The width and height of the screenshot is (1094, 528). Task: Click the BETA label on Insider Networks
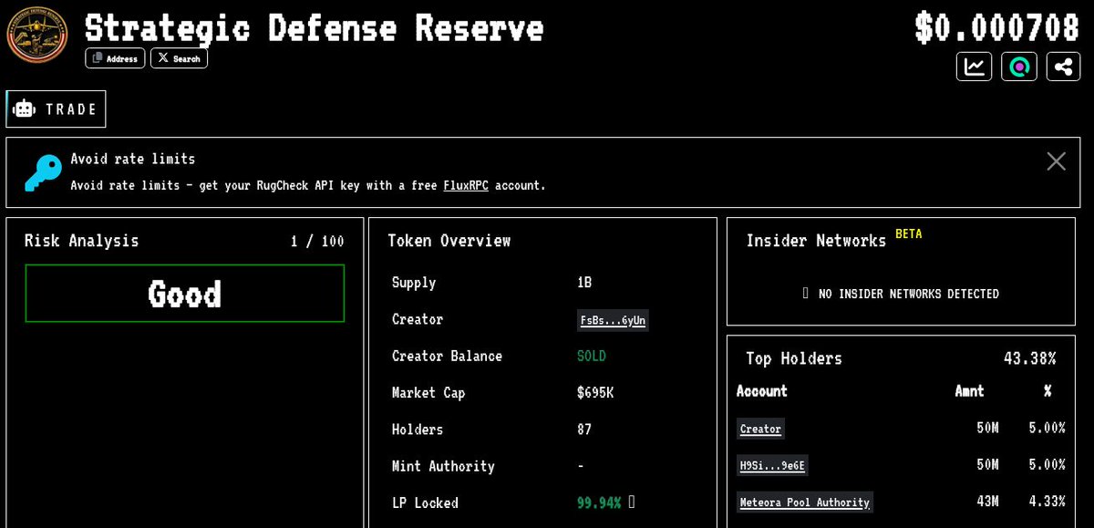pyautogui.click(x=908, y=233)
